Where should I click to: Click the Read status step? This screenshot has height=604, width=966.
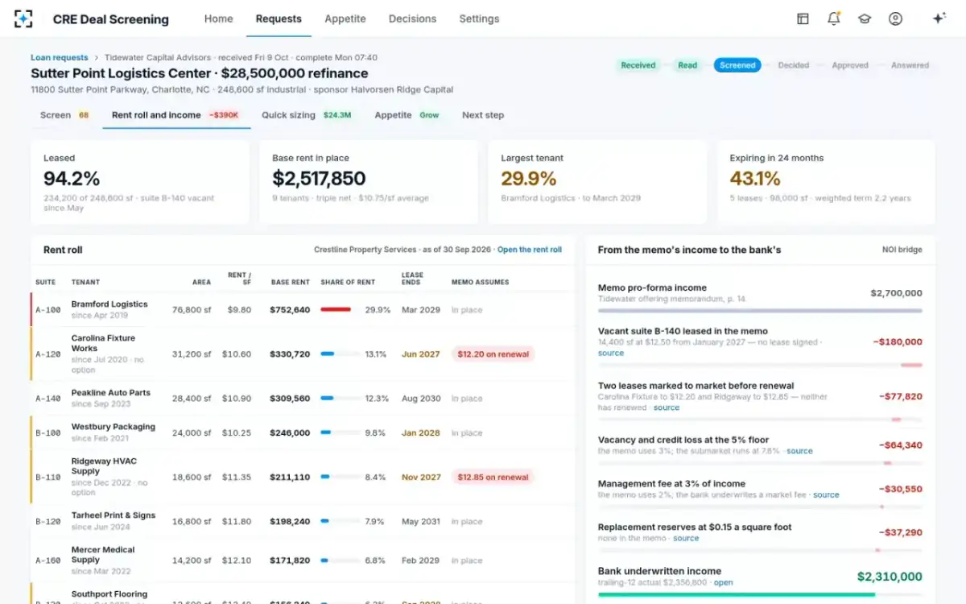687,65
